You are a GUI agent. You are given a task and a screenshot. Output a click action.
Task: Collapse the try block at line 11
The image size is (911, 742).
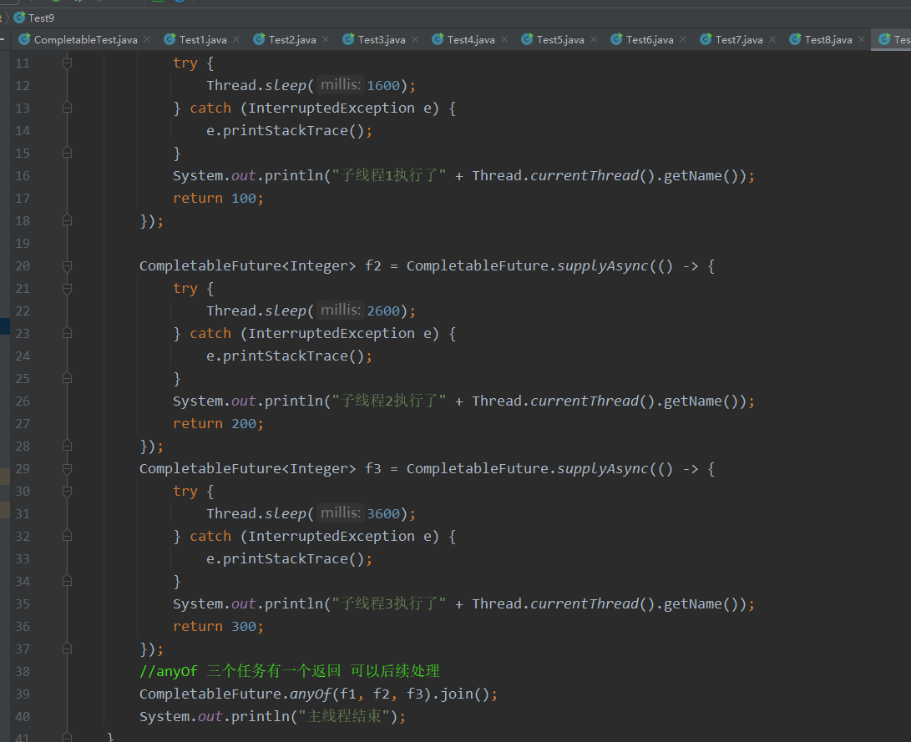click(x=68, y=63)
